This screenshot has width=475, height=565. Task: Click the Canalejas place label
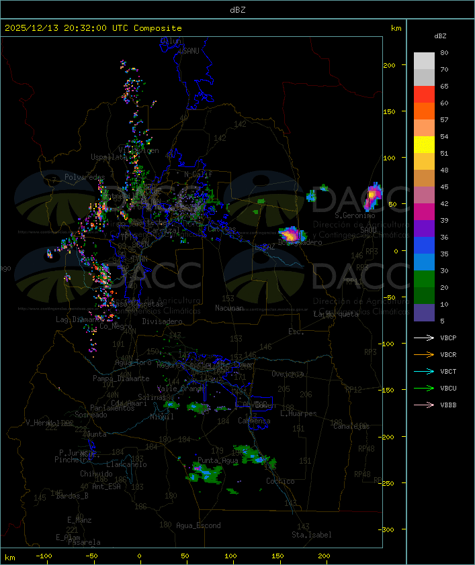point(351,426)
